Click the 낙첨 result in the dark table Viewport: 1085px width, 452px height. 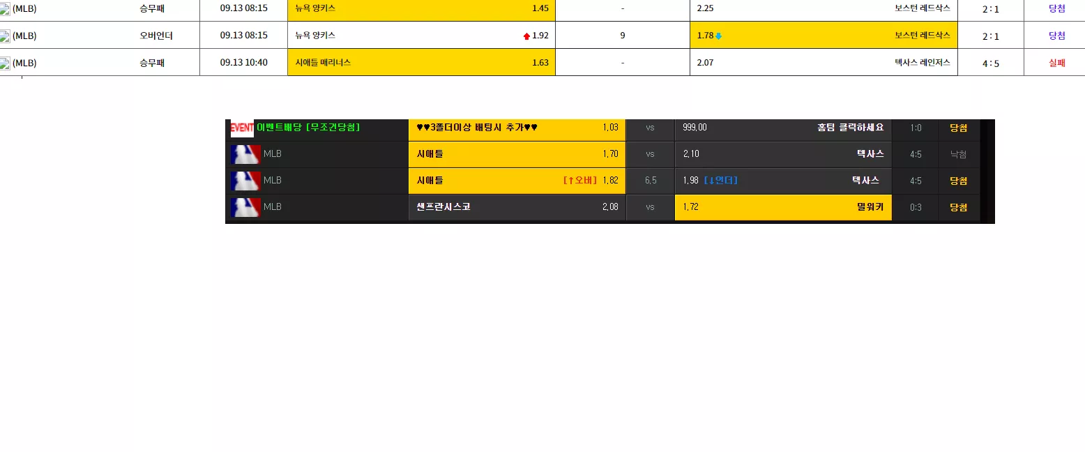958,154
